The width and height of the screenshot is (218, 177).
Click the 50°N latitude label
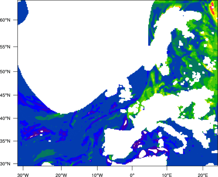coord(5,72)
